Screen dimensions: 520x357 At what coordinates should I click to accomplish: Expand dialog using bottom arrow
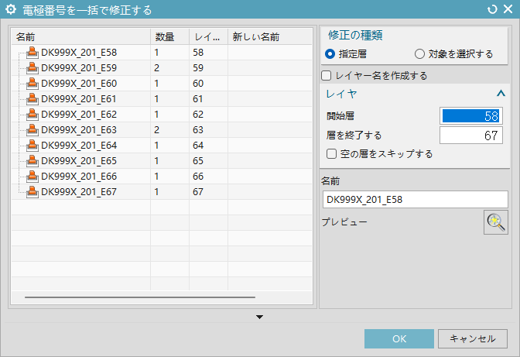click(260, 317)
